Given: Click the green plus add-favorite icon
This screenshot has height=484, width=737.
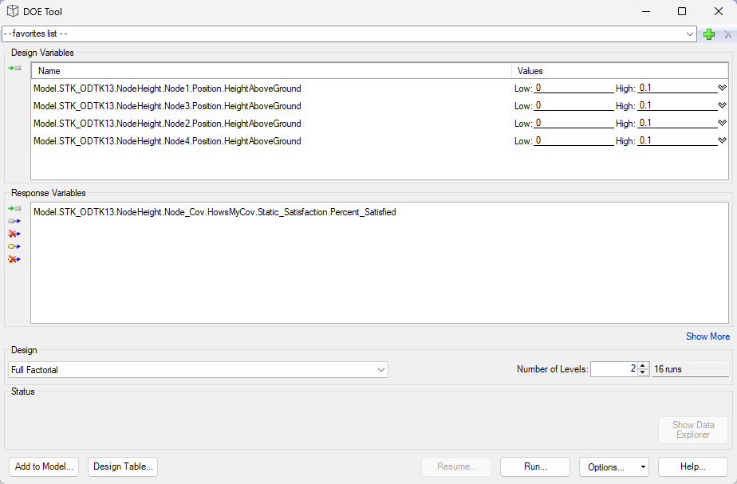Looking at the screenshot, I should [709, 34].
